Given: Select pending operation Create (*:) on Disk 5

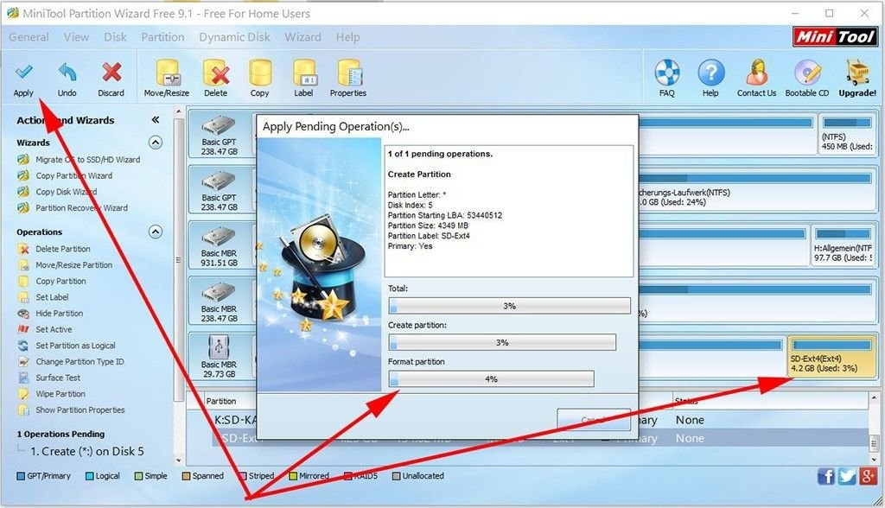Looking at the screenshot, I should 87,452.
